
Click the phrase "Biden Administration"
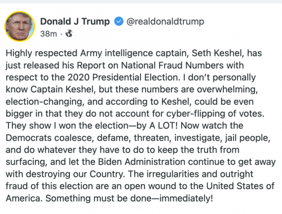(x=142, y=162)
